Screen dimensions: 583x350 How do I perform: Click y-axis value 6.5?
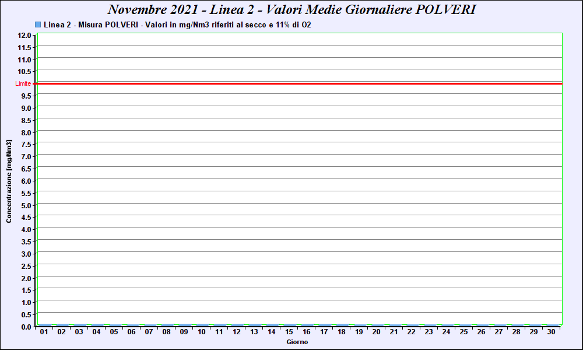[x=26, y=169]
